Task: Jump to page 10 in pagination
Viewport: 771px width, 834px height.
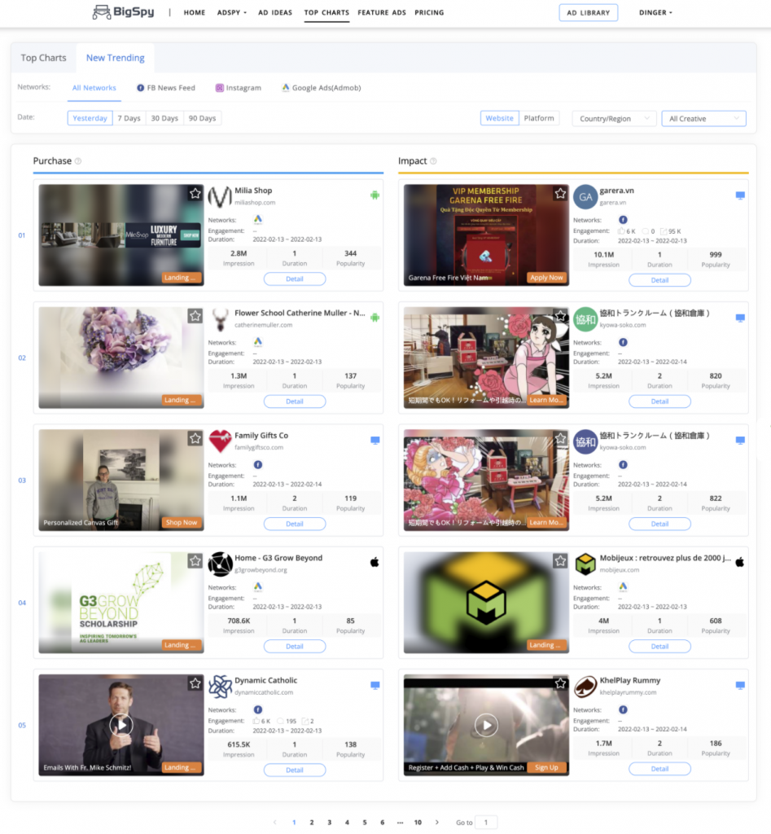Action: 418,823
